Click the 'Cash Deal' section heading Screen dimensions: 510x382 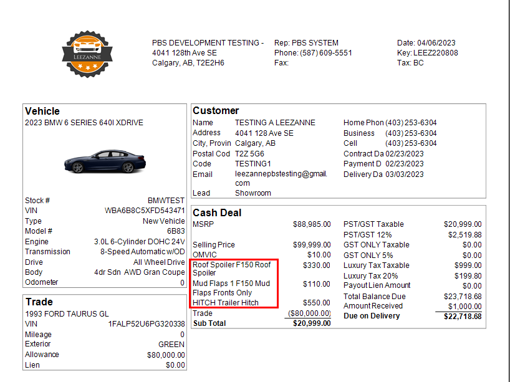pyautogui.click(x=217, y=213)
